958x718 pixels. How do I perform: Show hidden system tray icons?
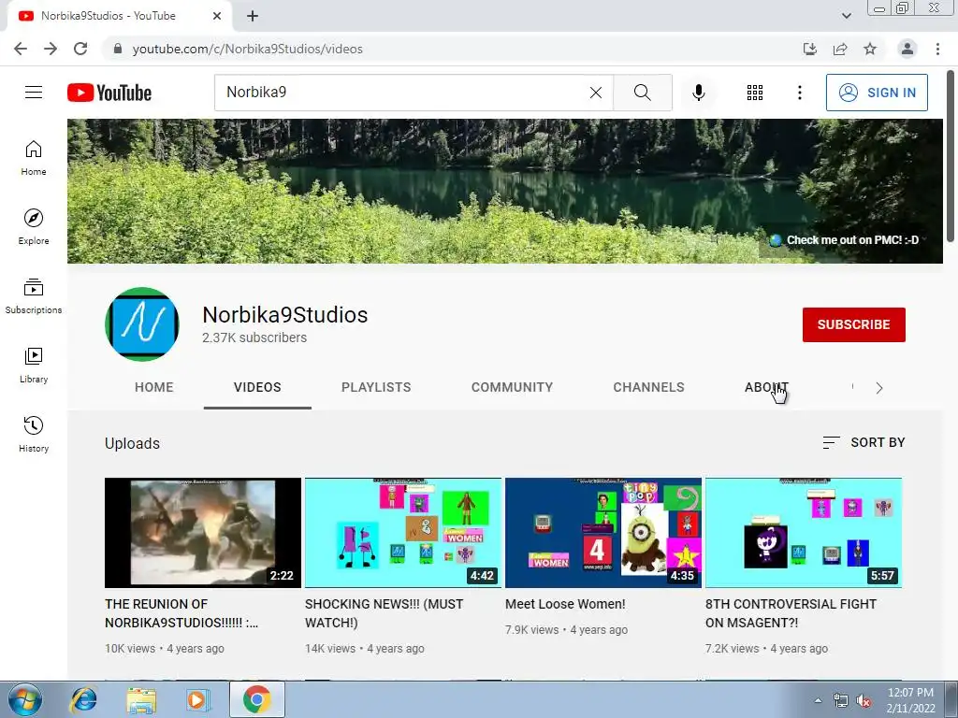[x=818, y=699]
